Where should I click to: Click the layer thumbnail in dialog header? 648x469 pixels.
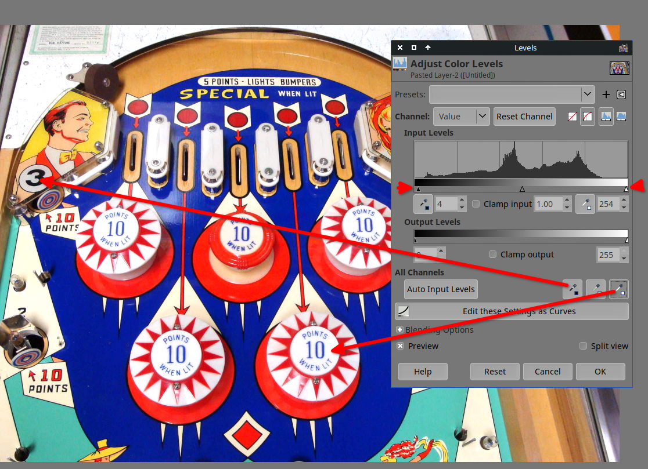(x=620, y=68)
